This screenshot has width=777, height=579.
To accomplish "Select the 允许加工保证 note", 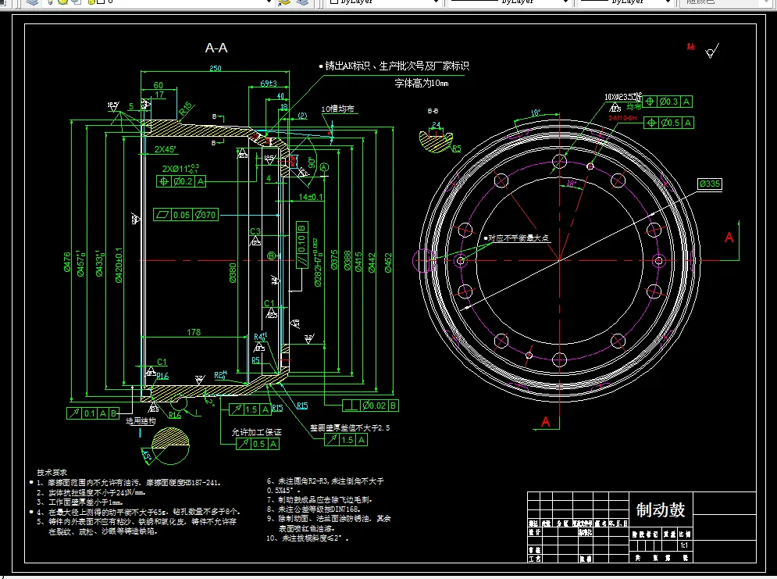I will 257,432.
